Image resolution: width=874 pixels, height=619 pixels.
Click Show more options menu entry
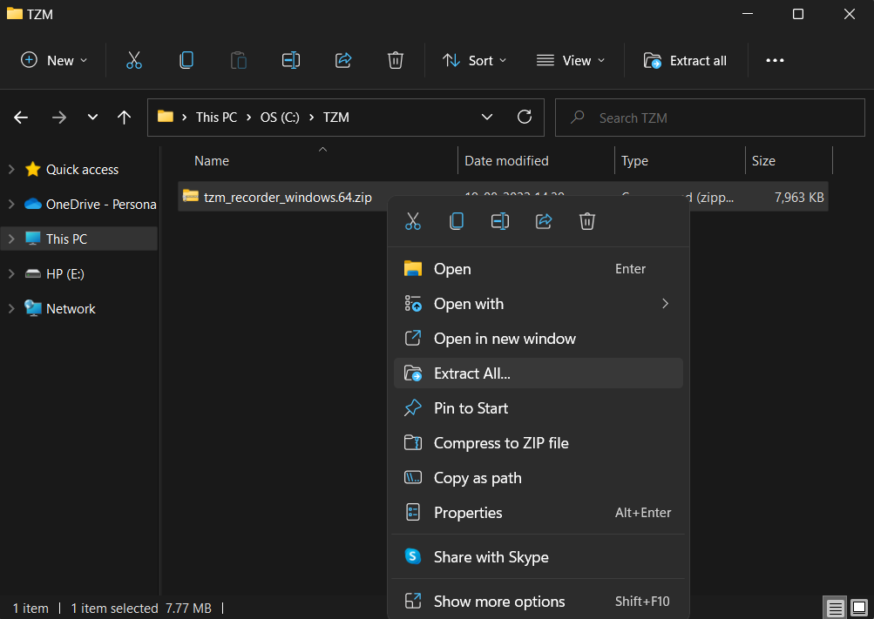tap(499, 602)
